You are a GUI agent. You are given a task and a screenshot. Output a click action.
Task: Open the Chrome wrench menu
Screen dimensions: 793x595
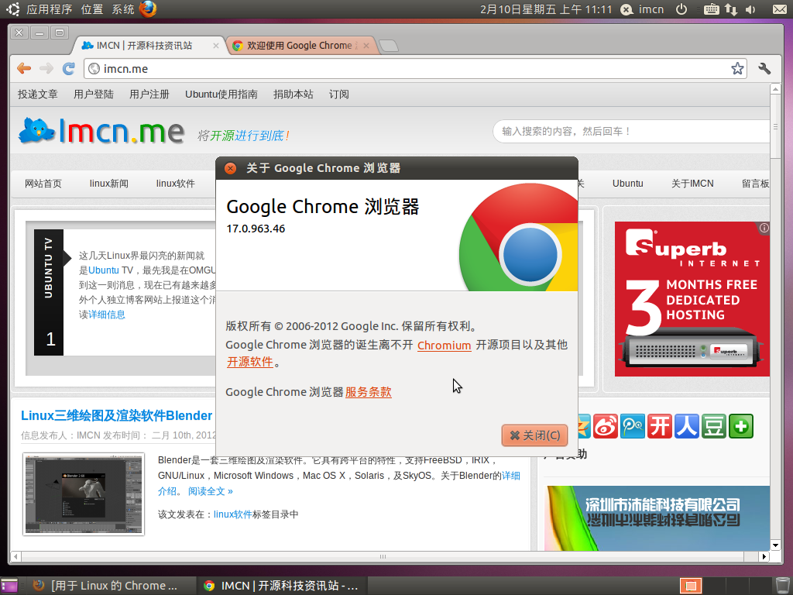coord(764,68)
